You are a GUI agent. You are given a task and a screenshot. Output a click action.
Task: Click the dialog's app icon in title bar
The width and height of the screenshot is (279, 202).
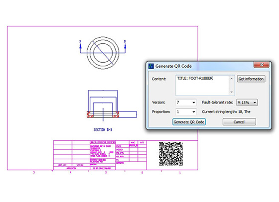pos(151,66)
